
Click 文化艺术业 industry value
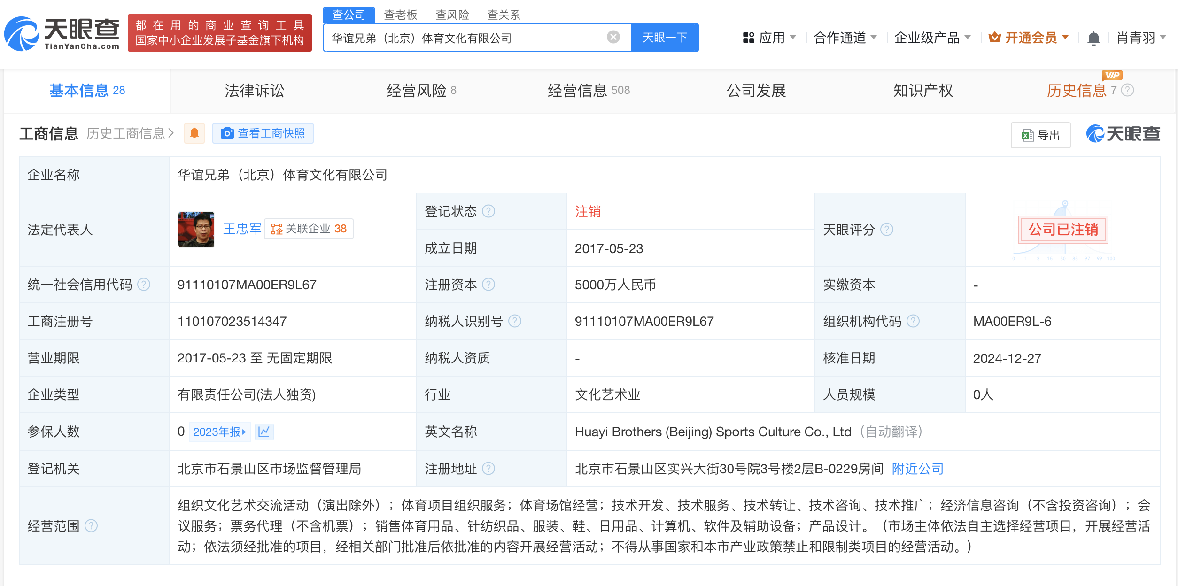[608, 394]
